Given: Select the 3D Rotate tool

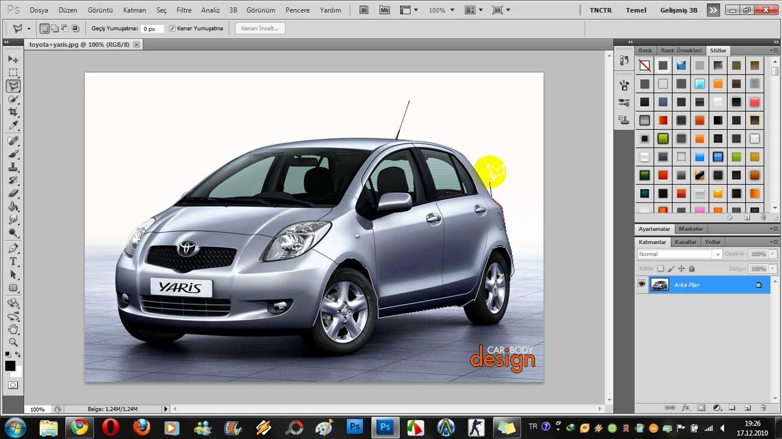Looking at the screenshot, I should pos(13,303).
